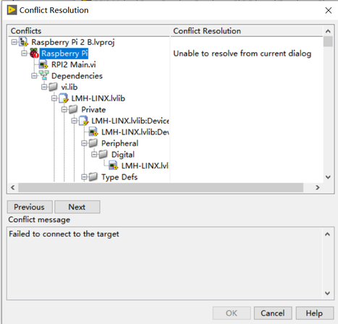Collapse the Private folder node
338x324 pixels.
(x=64, y=110)
